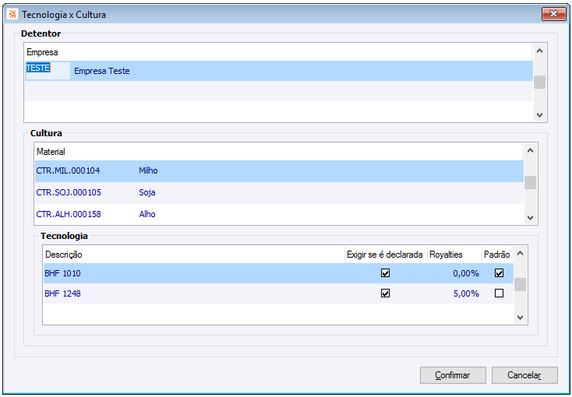Check Padrão checkbox for BHF 1248
The width and height of the screenshot is (572, 397).
(499, 293)
